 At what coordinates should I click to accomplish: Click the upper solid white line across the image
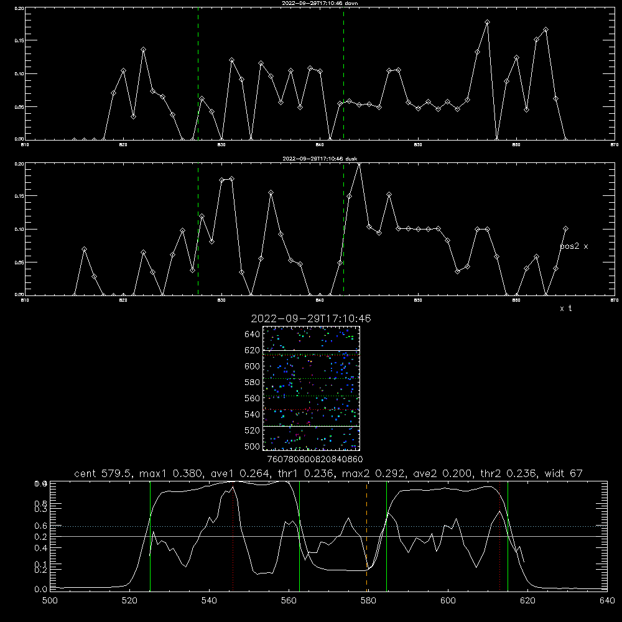[x=311, y=350]
